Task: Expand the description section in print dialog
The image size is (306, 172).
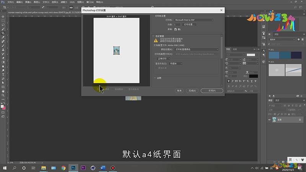Action: tap(155, 78)
